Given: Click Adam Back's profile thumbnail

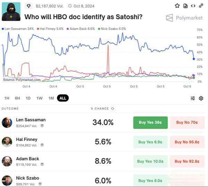Looking at the screenshot, I should 7,161.
